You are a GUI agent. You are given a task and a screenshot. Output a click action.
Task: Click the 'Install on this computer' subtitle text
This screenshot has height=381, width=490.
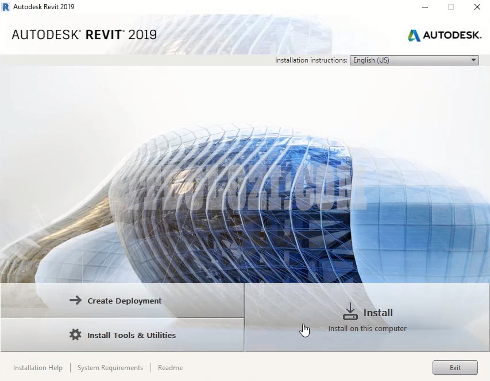[x=367, y=329]
